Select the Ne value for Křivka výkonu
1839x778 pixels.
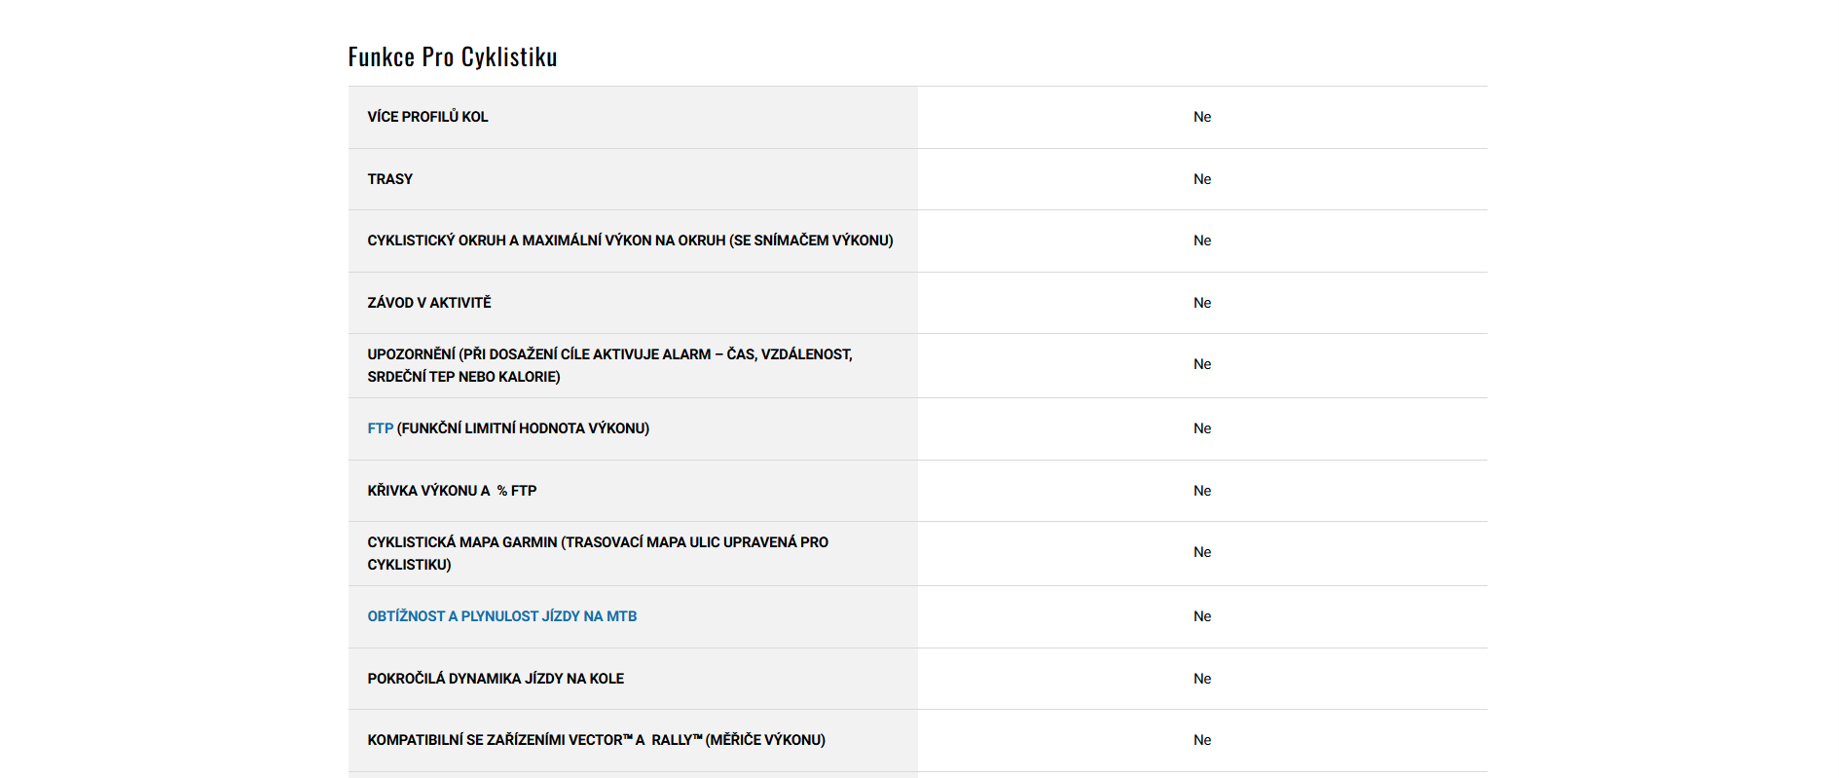coord(1202,491)
